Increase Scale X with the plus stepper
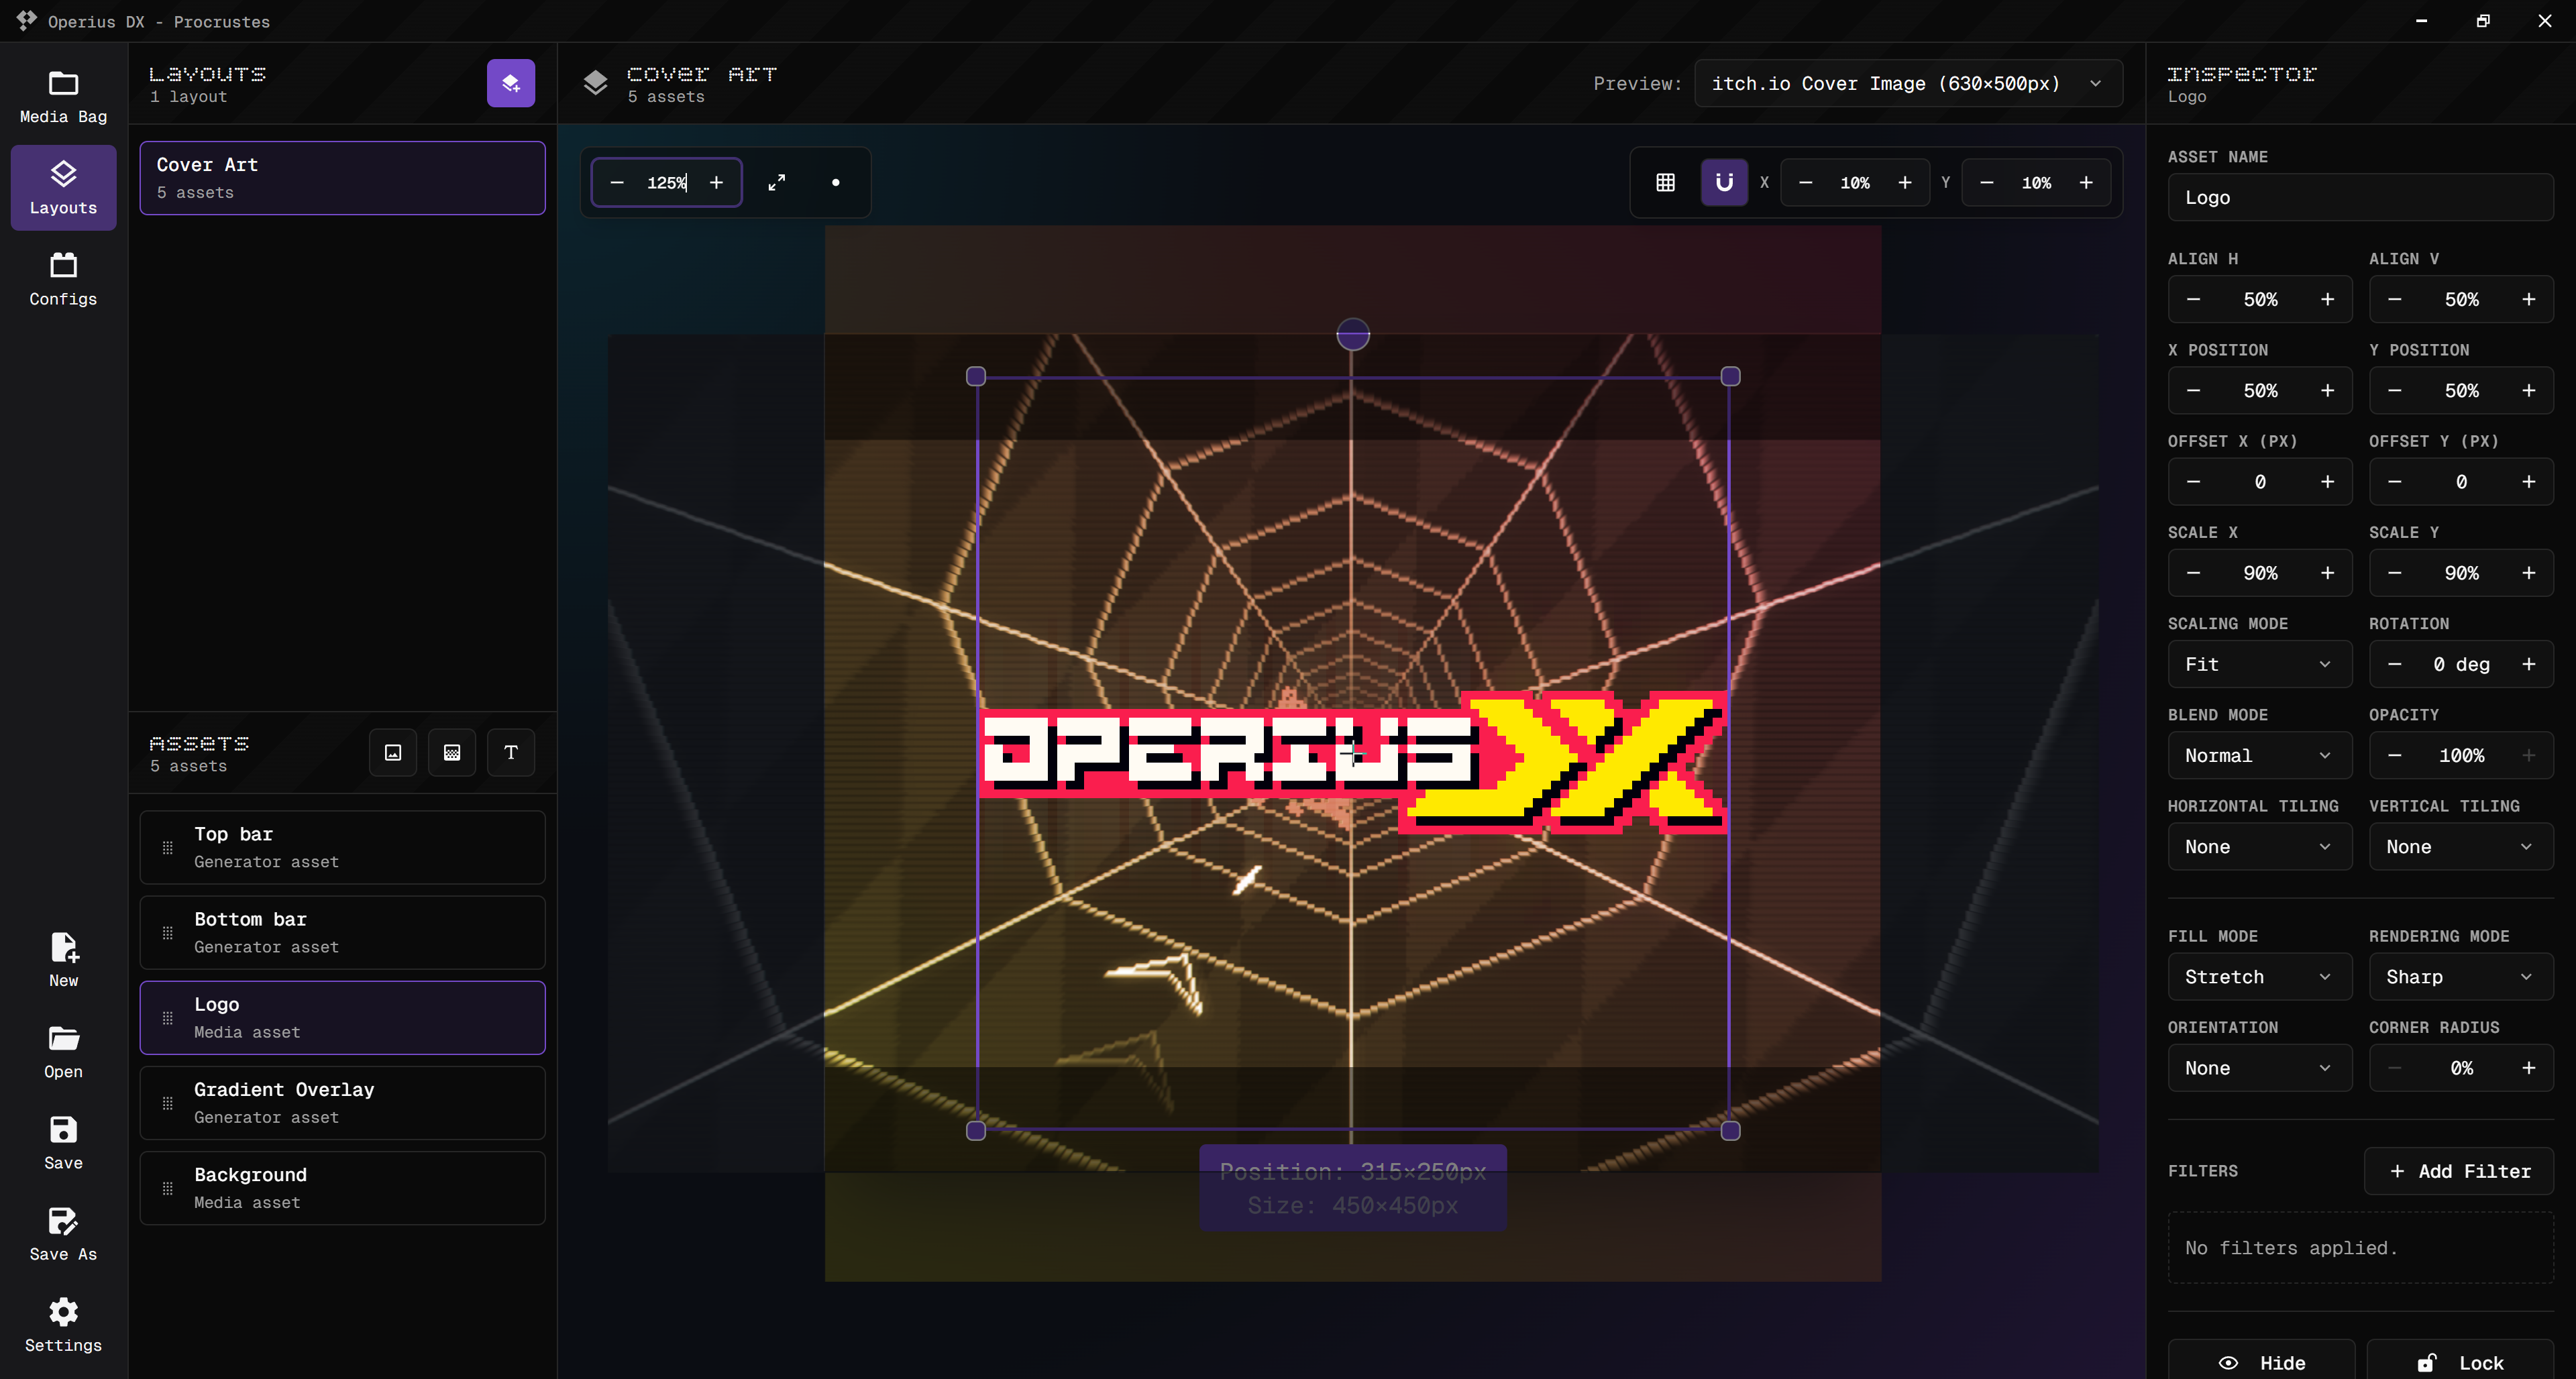 point(2327,573)
